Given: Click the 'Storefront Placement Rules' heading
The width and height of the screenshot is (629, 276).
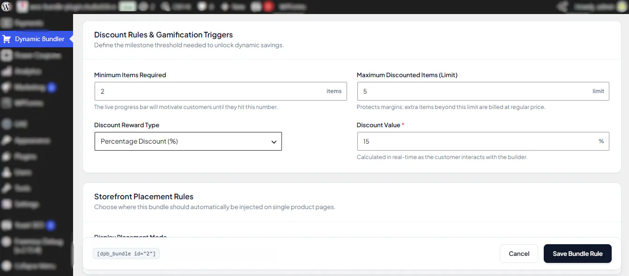Looking at the screenshot, I should tap(144, 196).
